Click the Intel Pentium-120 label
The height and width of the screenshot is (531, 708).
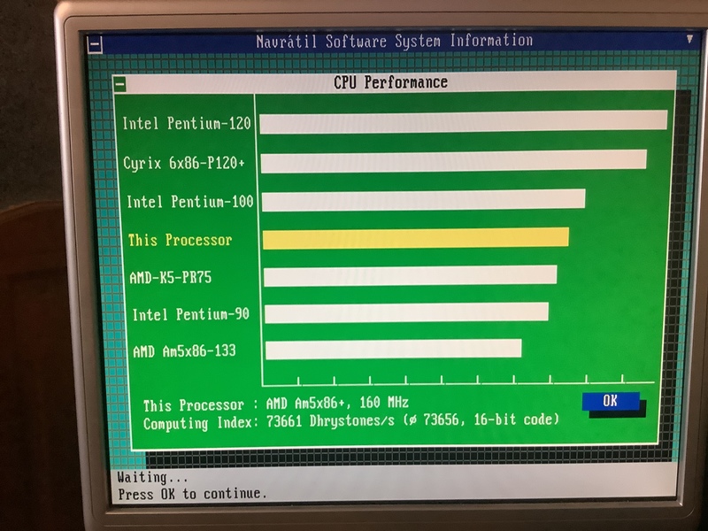click(x=187, y=123)
